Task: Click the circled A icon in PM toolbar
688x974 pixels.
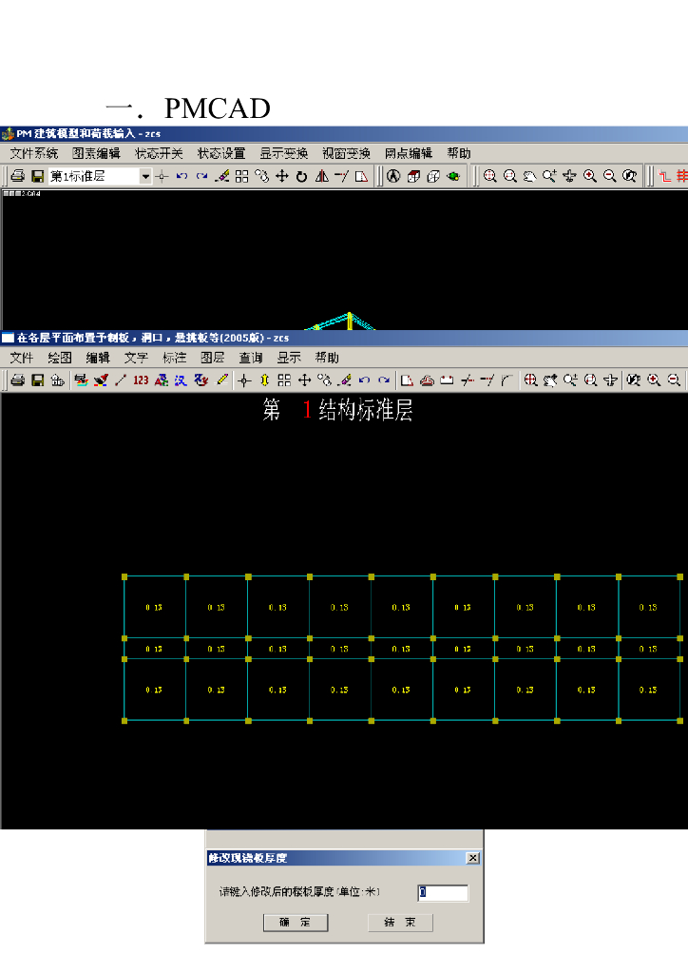Action: [x=393, y=176]
